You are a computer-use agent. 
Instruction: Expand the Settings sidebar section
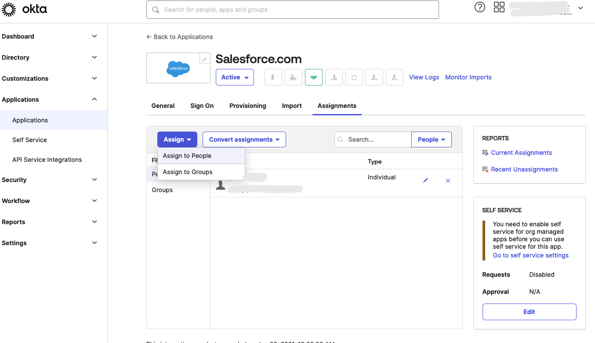click(x=94, y=243)
